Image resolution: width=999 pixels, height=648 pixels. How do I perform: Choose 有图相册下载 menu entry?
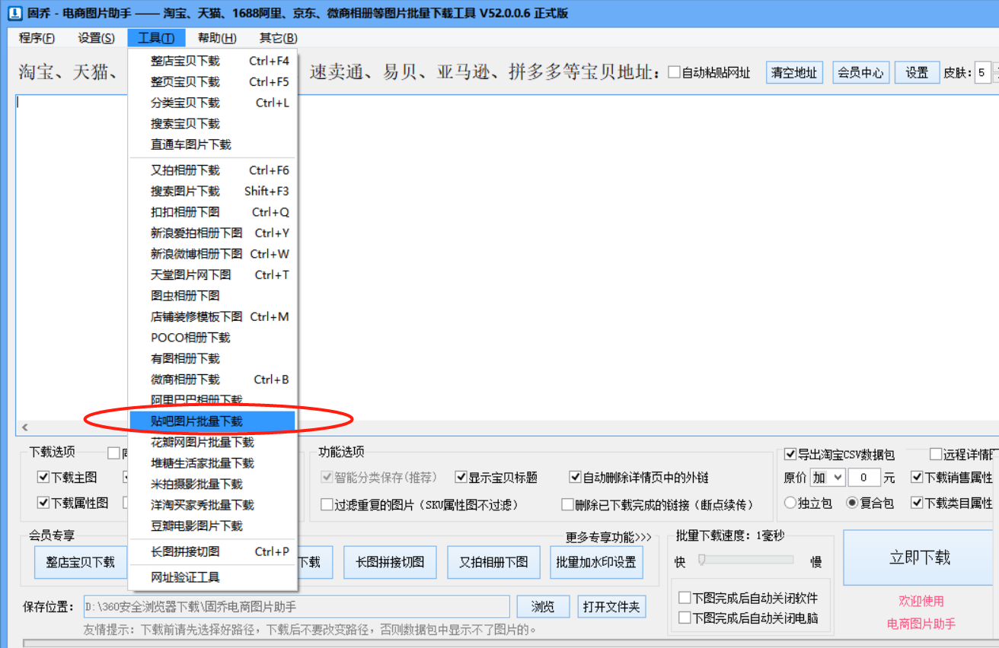(212, 358)
